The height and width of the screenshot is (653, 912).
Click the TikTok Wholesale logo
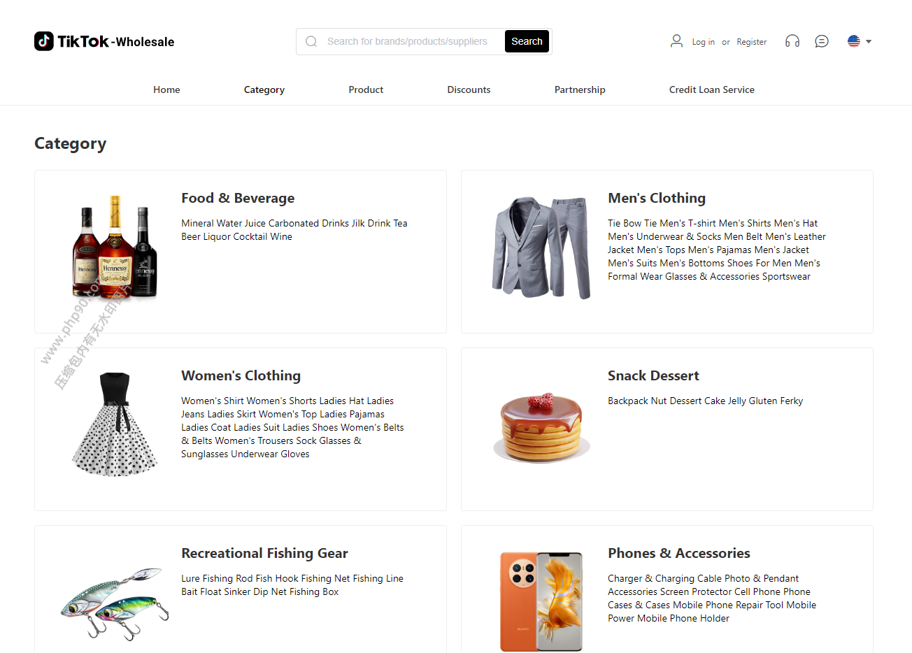click(104, 41)
